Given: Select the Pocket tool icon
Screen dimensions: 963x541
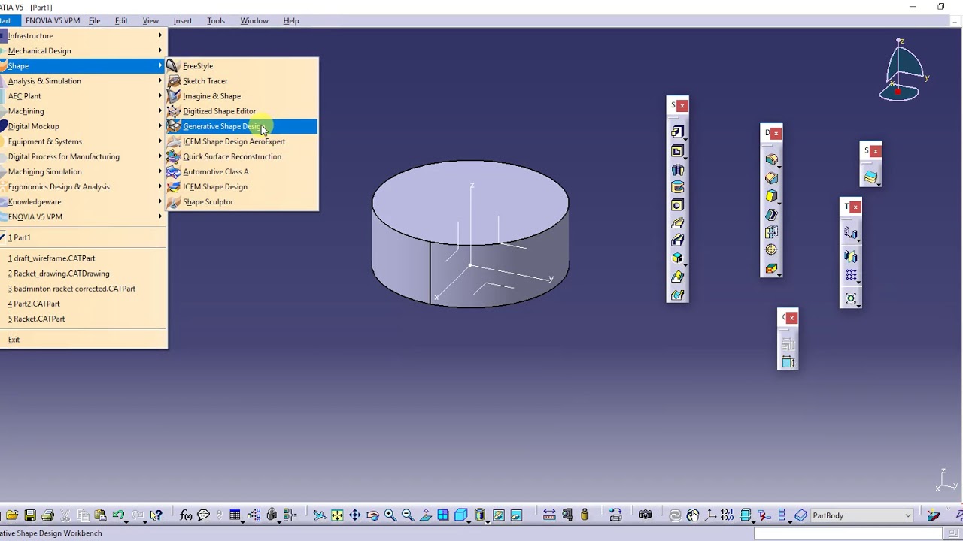Looking at the screenshot, I should pyautogui.click(x=677, y=151).
